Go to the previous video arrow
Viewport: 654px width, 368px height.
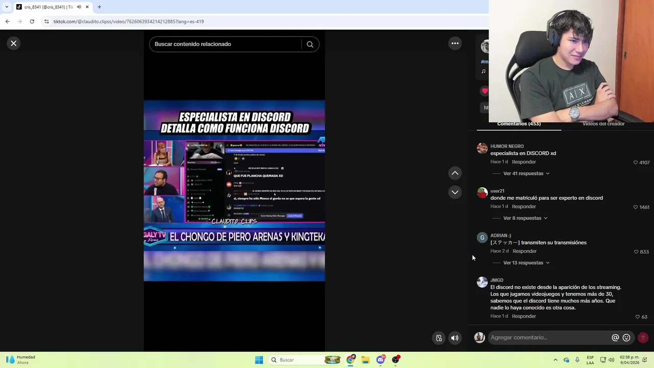455,173
